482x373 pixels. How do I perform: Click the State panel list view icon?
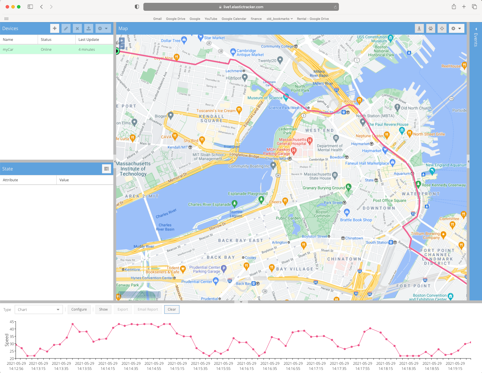tap(106, 169)
